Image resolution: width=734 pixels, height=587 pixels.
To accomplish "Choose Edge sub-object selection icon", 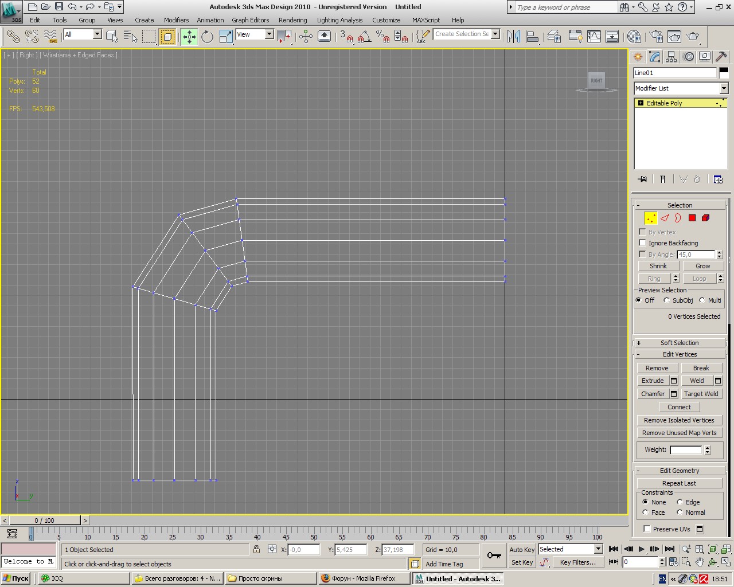I will (x=665, y=218).
